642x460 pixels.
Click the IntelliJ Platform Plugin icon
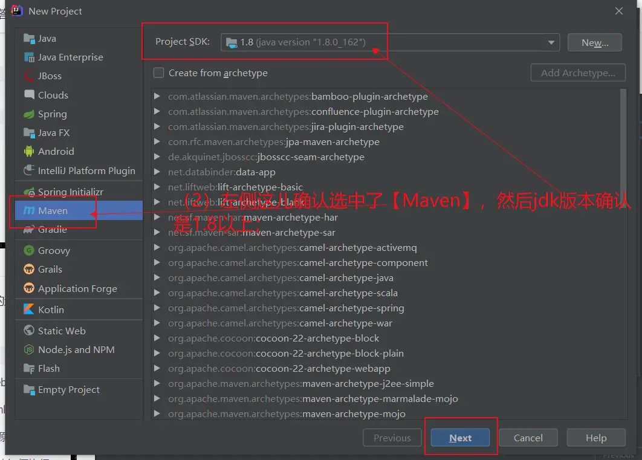point(29,170)
